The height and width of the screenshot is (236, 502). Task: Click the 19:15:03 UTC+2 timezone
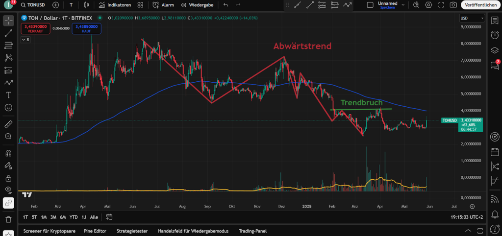467,217
